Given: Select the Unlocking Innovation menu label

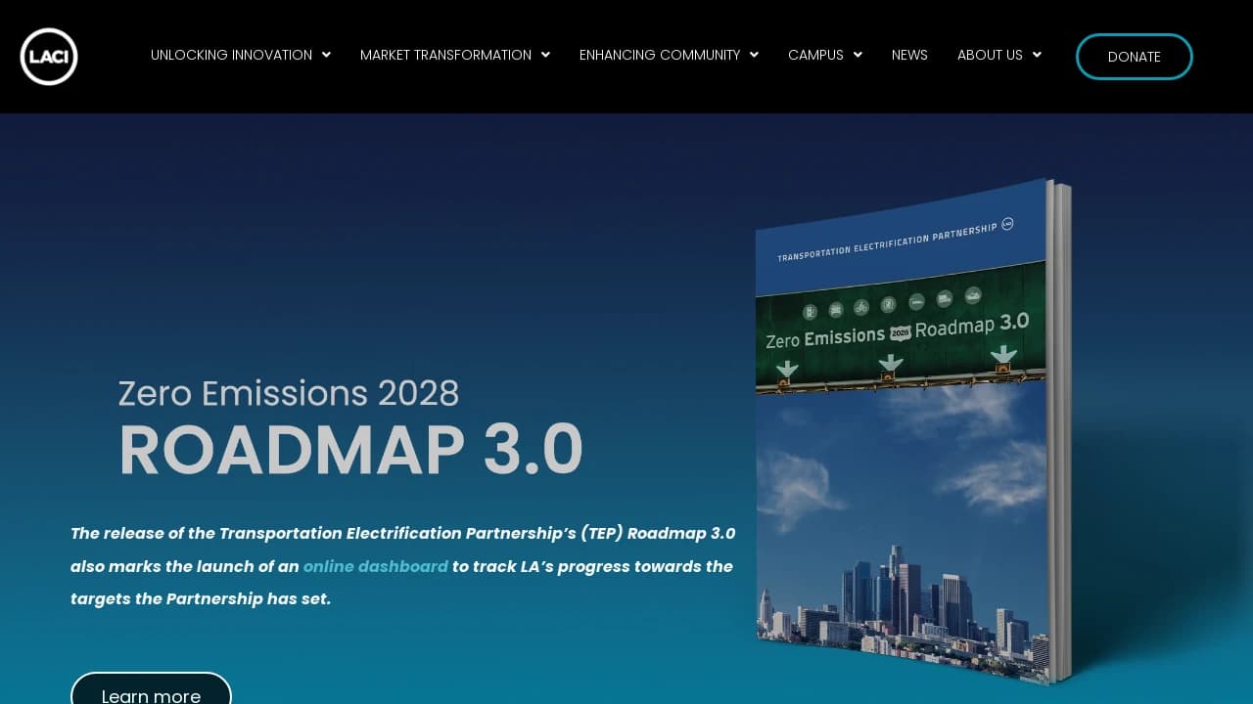Looking at the screenshot, I should (231, 55).
